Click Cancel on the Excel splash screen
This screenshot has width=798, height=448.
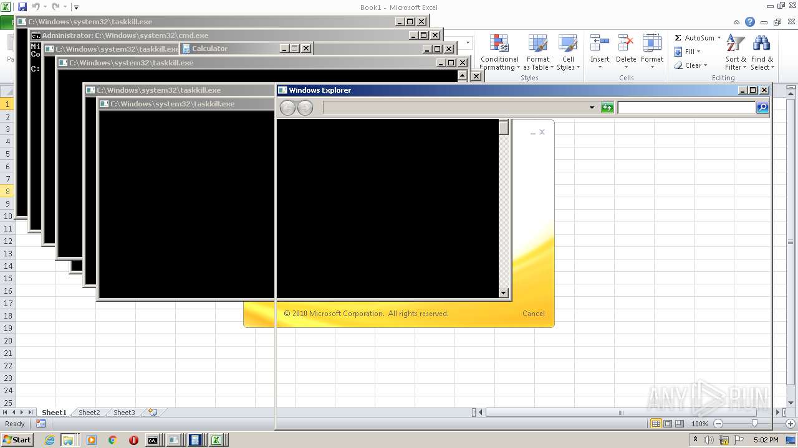pos(534,314)
